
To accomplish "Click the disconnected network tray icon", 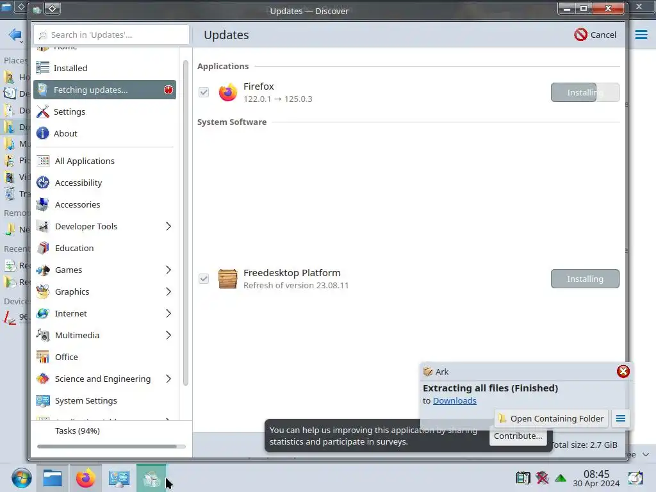I will pyautogui.click(x=542, y=478).
